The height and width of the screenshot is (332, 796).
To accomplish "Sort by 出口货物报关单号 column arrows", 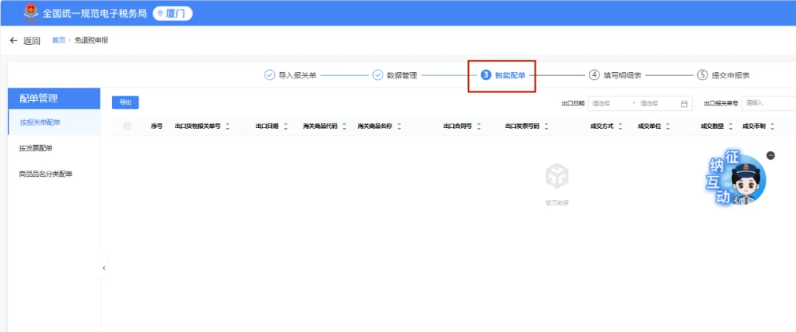I will [228, 127].
